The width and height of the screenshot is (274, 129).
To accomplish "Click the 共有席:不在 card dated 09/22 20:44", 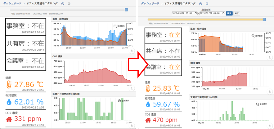I will tap(26, 44).
